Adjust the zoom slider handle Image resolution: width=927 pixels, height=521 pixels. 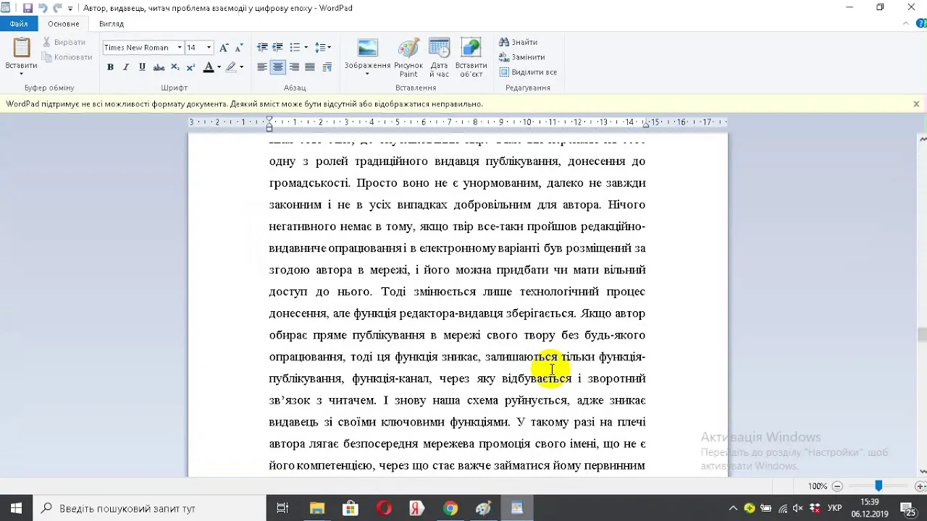point(878,486)
